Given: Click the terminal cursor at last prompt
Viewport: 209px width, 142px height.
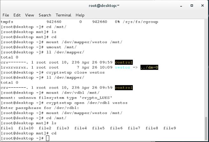Looking at the screenshot, I should (48, 138).
